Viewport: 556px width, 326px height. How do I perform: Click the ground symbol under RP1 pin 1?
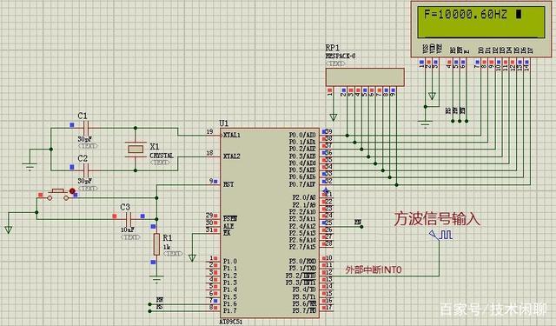coord(333,117)
